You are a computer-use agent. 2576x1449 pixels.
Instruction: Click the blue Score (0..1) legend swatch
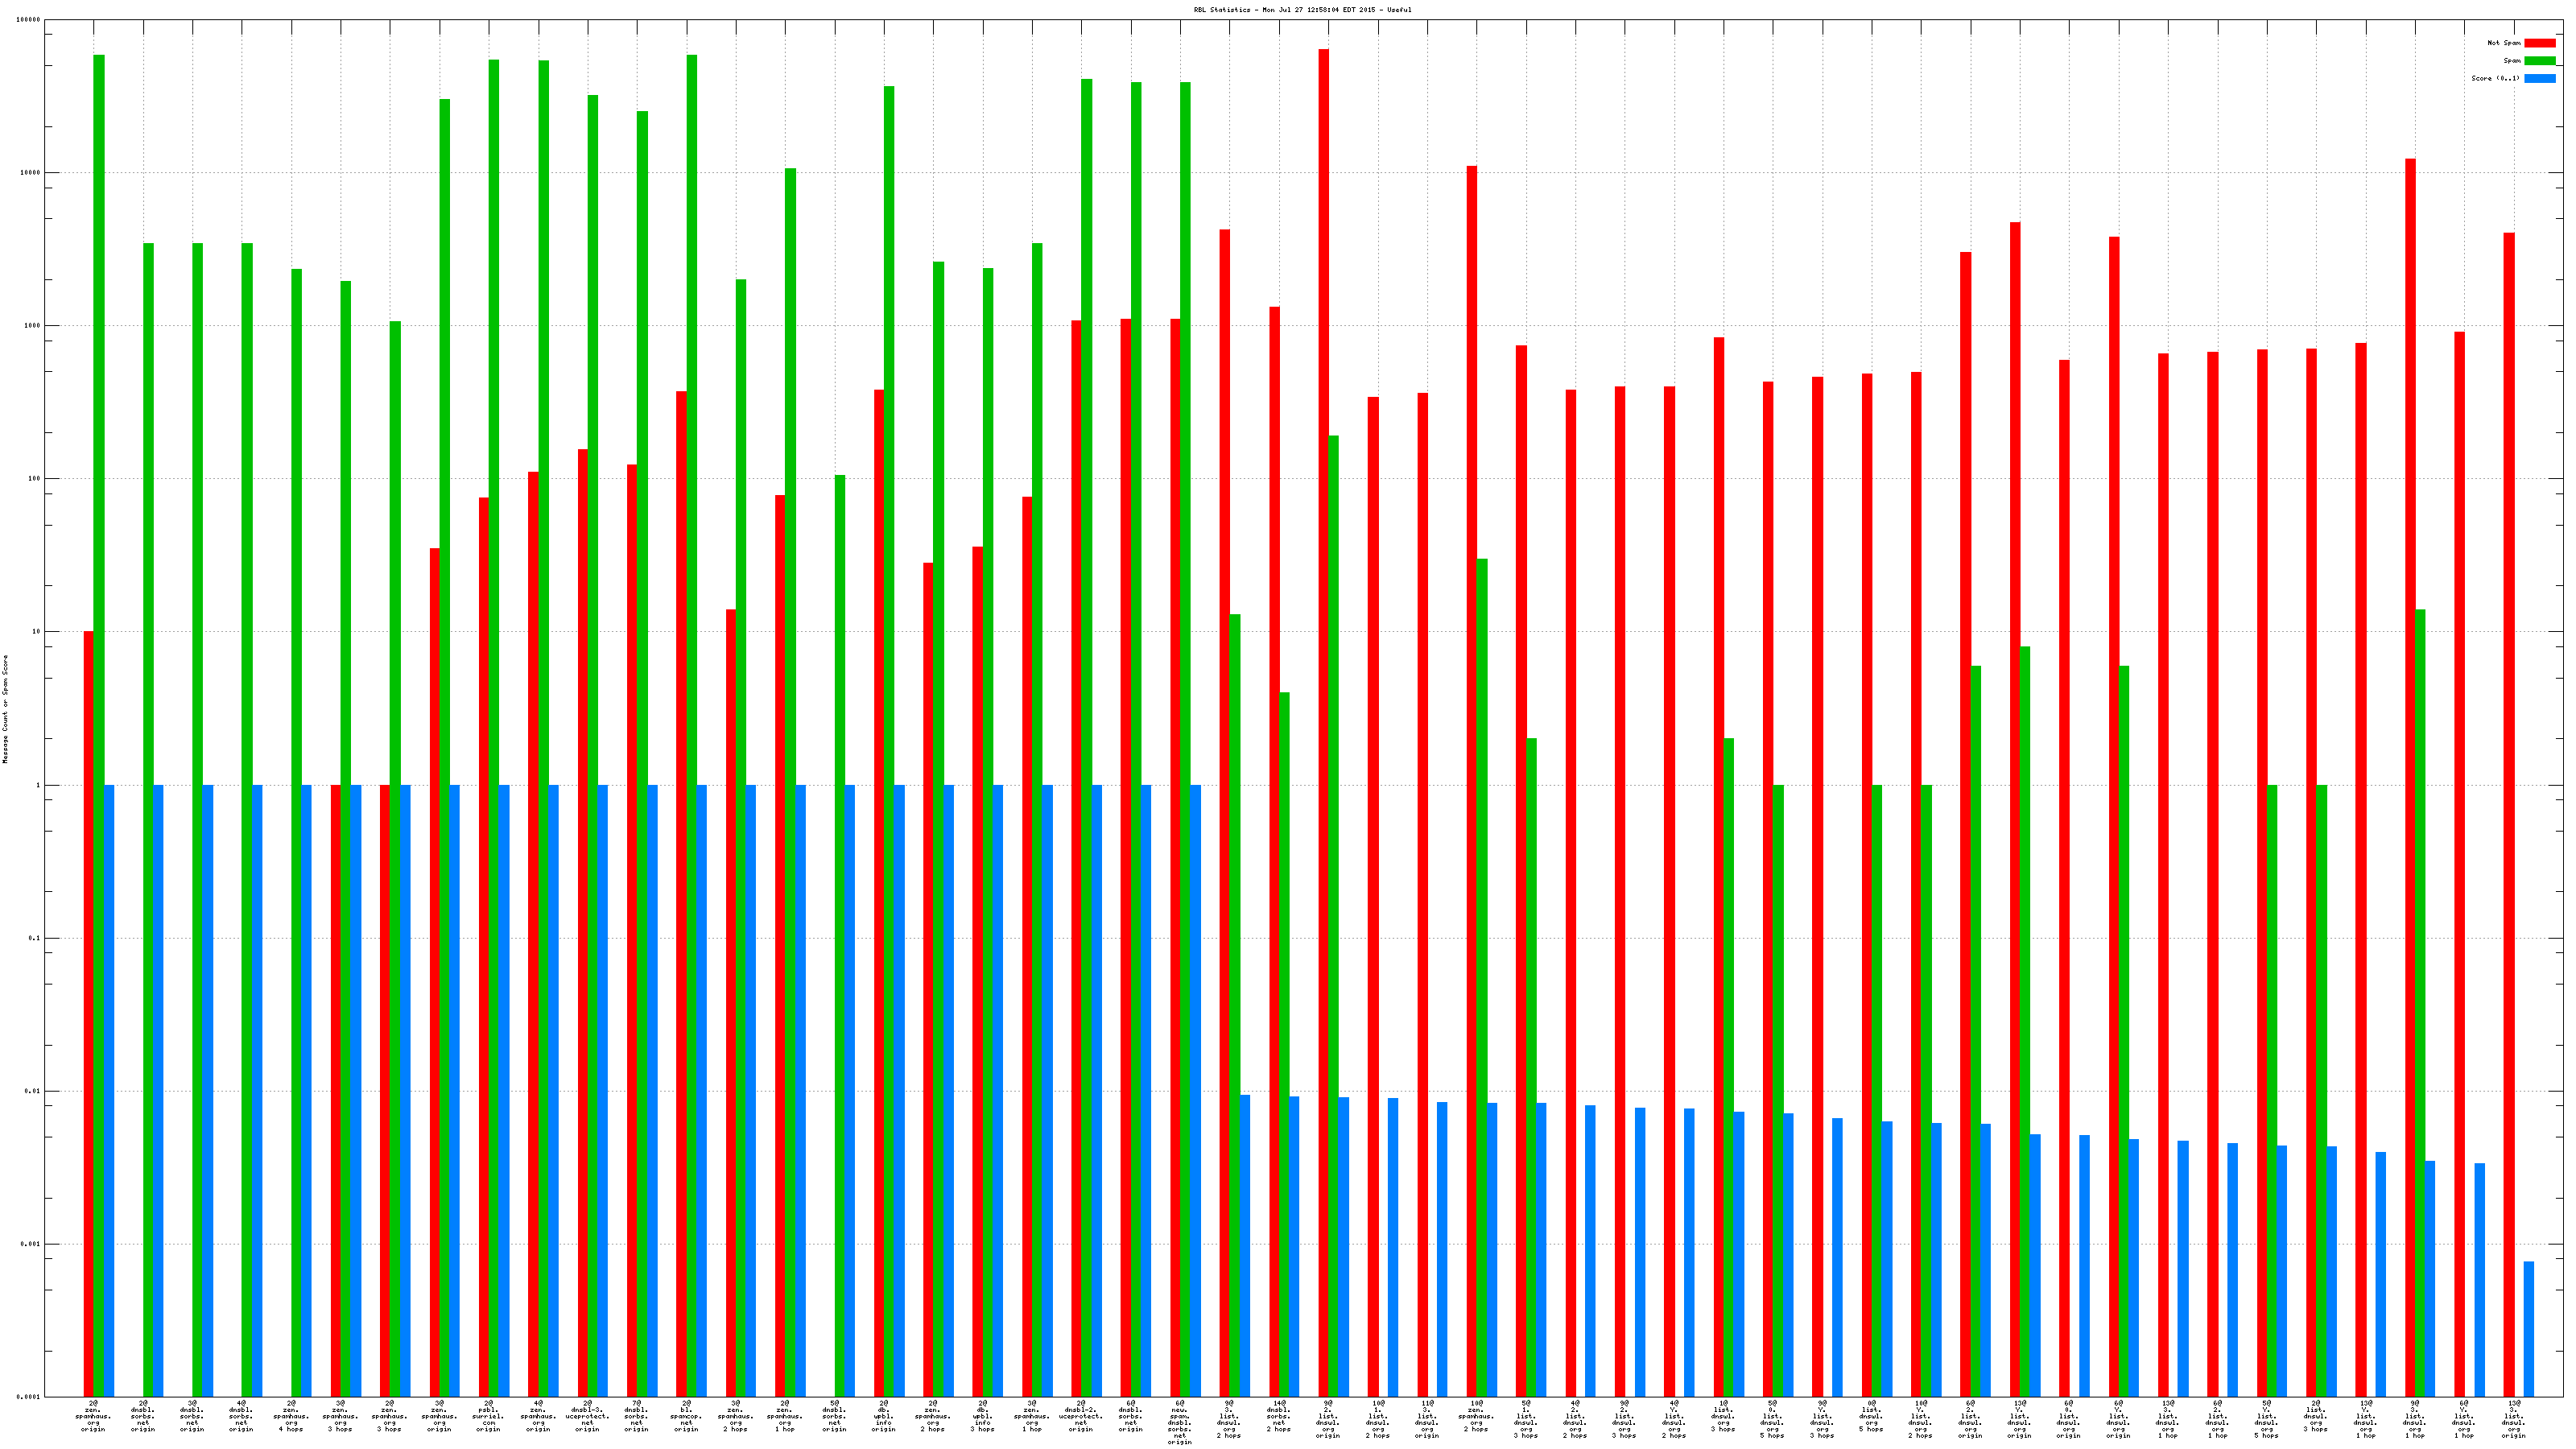(x=2539, y=78)
